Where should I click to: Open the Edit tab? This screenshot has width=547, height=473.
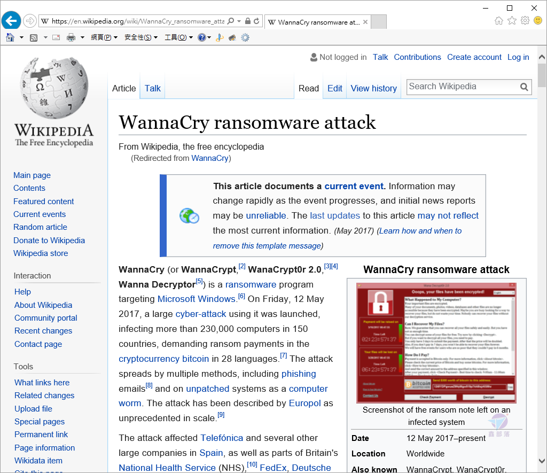tap(334, 88)
